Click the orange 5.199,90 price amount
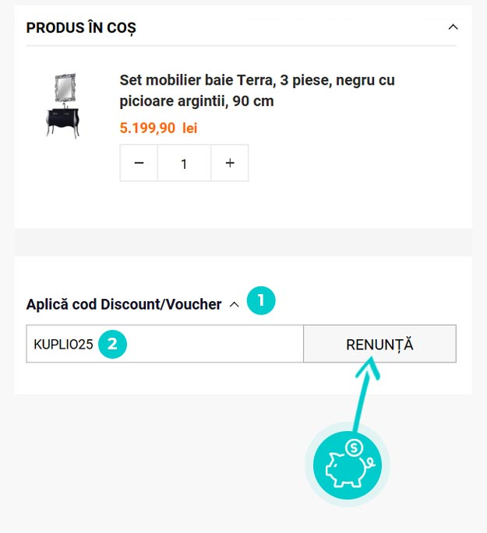 pos(147,128)
